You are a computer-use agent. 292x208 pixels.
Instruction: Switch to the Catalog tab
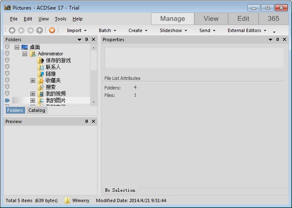tap(36, 110)
